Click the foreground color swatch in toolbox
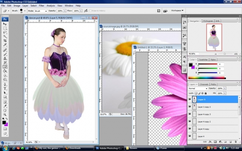 4,122
